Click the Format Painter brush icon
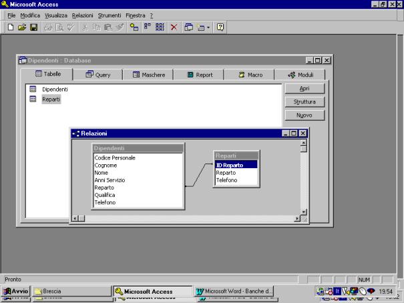This screenshot has height=303, width=404. (x=120, y=27)
